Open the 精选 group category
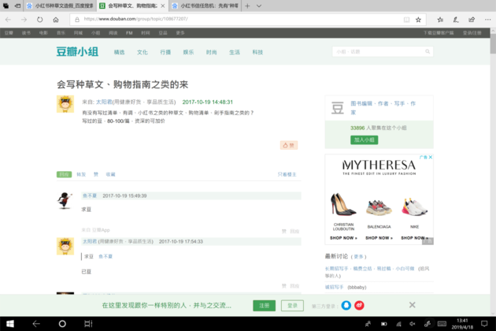This screenshot has width=496, height=331. point(119,52)
